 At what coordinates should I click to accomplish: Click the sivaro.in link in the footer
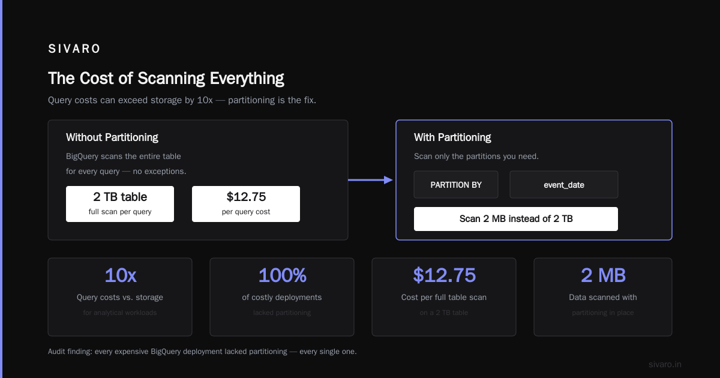click(665, 364)
